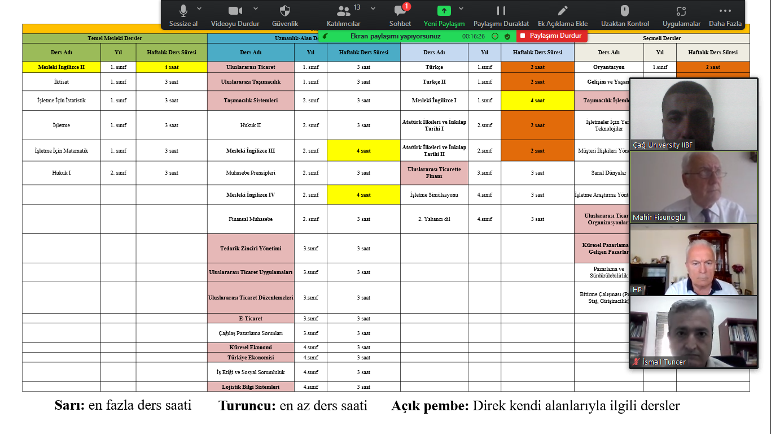Viewport: 771px width, 434px height.
Task: Click Oryantasyon elective cell
Action: [608, 67]
